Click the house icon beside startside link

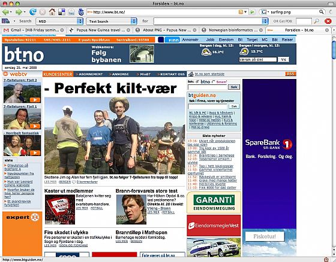191,74
